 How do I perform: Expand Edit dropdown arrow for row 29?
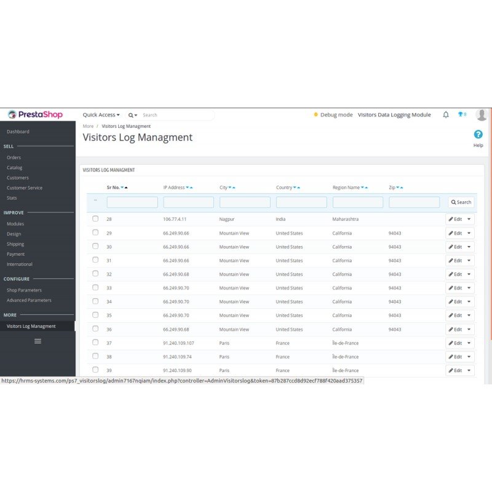469,233
